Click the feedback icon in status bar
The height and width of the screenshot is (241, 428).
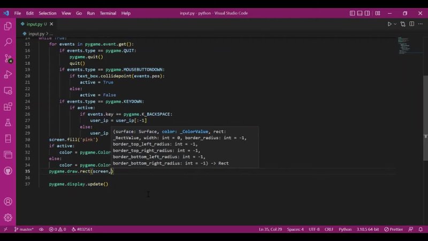pos(410,229)
